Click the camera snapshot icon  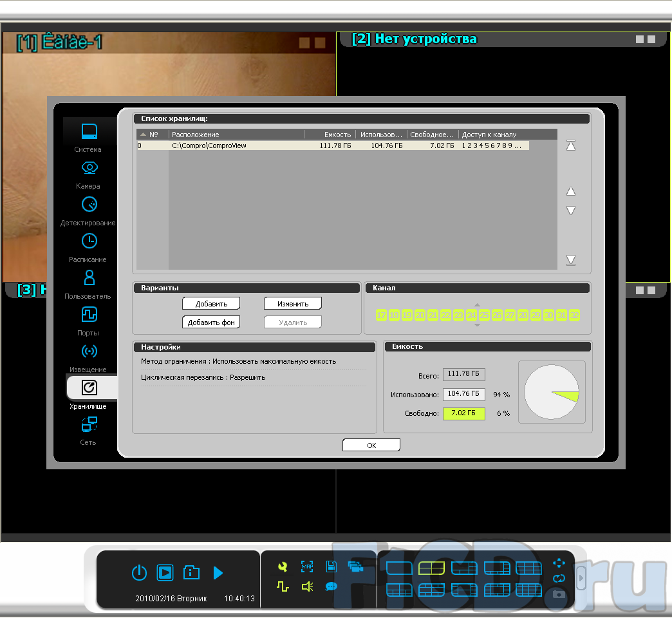pyautogui.click(x=559, y=594)
